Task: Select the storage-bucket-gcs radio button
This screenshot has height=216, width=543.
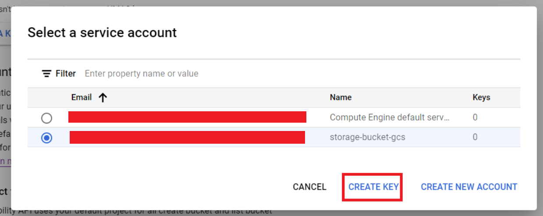Action: click(46, 138)
